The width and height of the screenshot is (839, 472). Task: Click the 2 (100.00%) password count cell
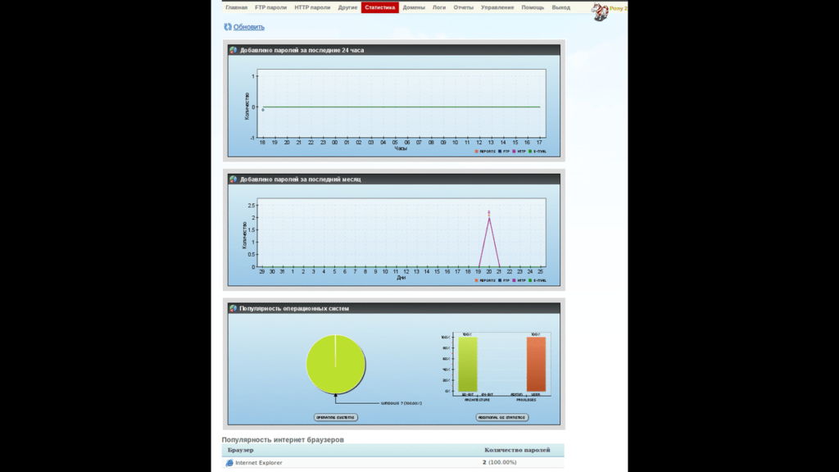[x=499, y=462]
